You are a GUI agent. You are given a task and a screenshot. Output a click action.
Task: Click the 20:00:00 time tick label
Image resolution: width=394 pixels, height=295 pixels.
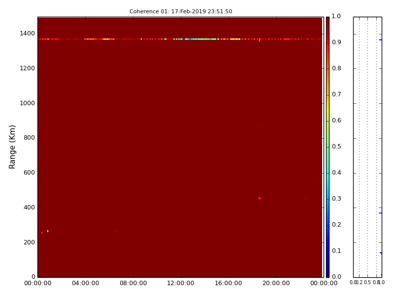click(276, 283)
